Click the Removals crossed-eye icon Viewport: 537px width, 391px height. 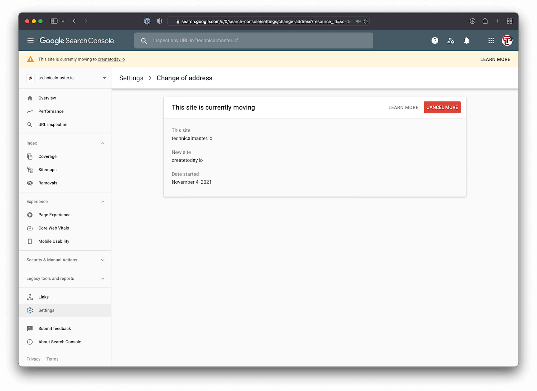(30, 183)
